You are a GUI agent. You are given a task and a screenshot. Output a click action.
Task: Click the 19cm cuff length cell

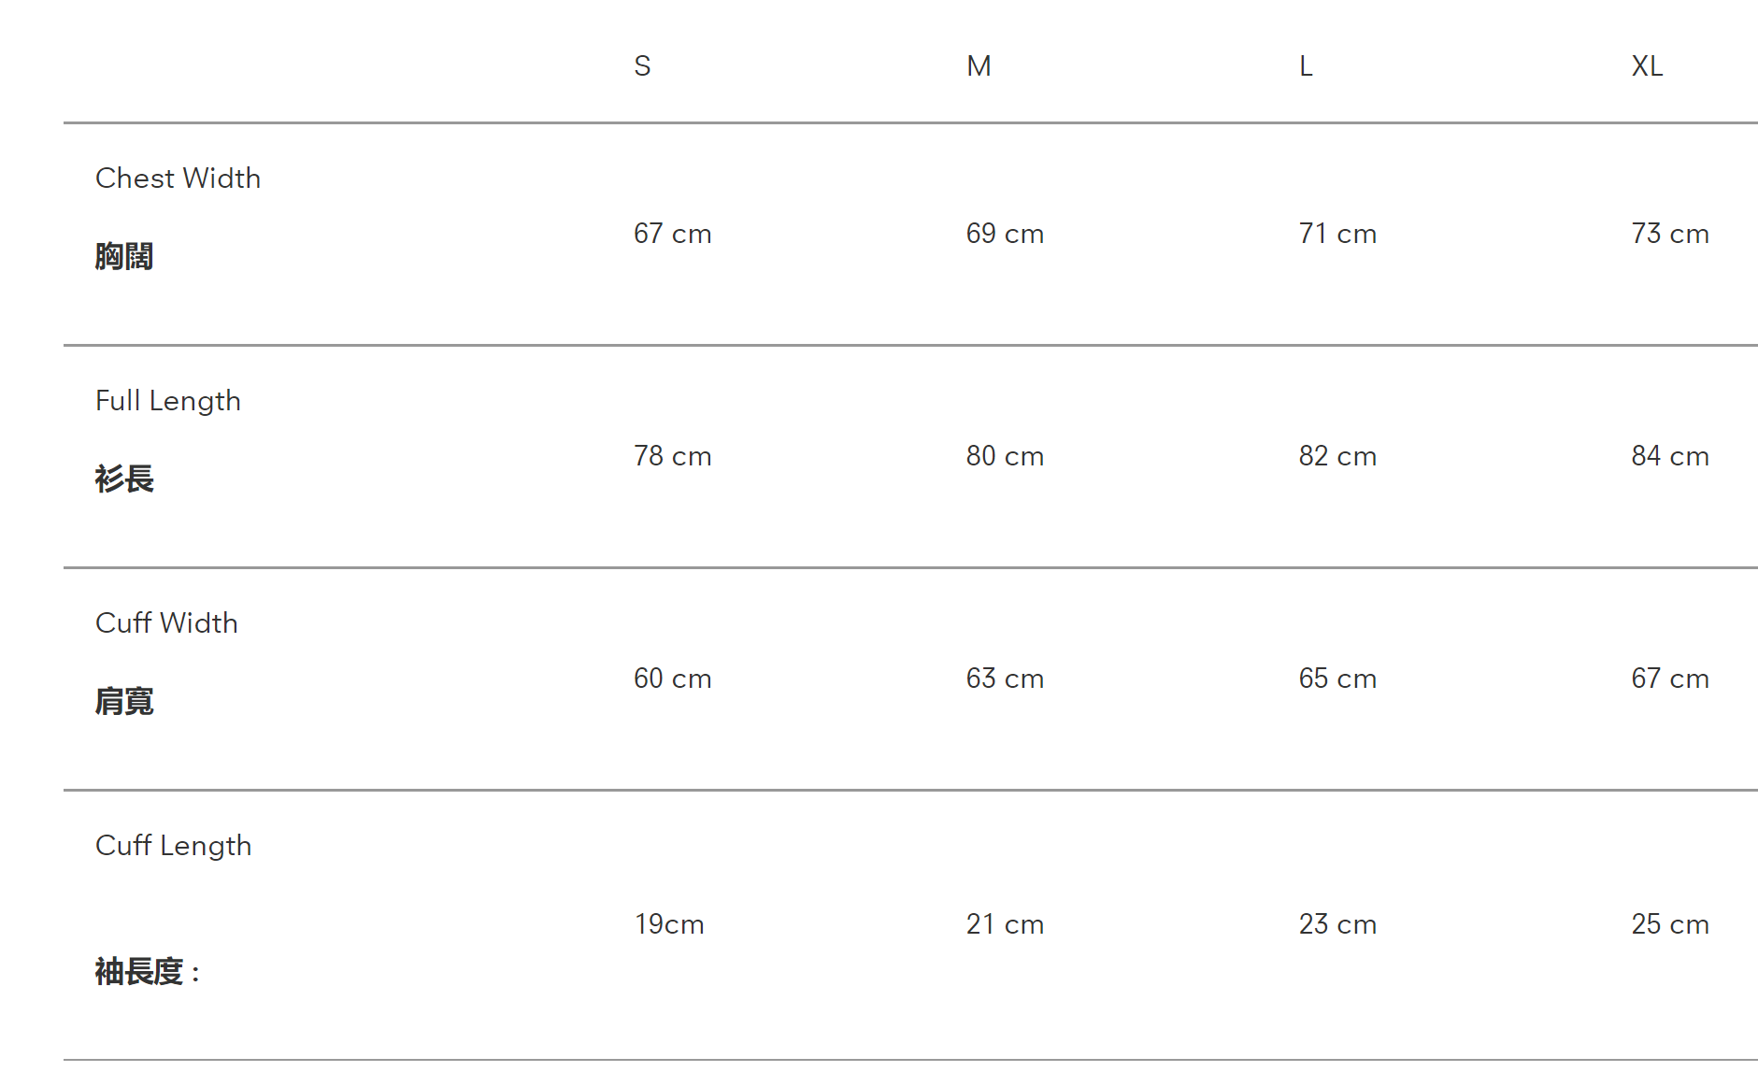pos(669,924)
